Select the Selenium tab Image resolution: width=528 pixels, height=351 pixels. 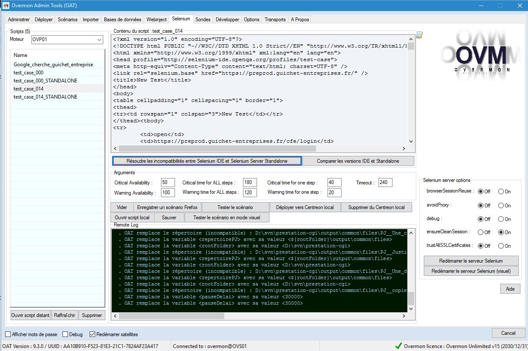coord(181,19)
